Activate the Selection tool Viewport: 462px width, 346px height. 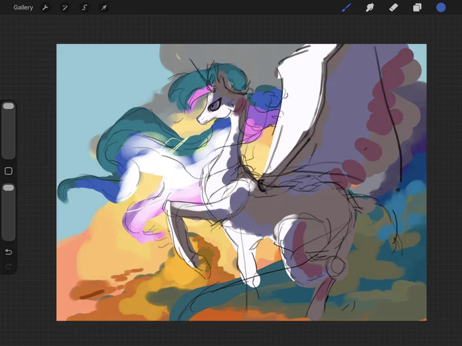(84, 7)
